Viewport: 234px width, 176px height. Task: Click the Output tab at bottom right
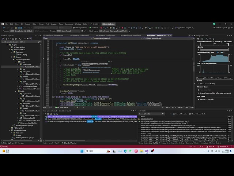coord(219,143)
